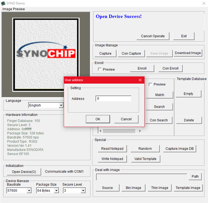
Task: Click the Match button
Action: pyautogui.click(x=160, y=95)
